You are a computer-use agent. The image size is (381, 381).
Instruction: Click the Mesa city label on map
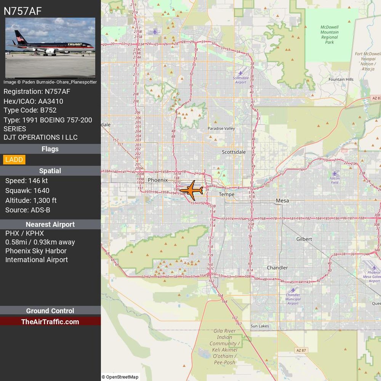point(282,201)
